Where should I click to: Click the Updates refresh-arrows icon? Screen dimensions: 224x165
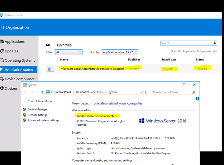[2, 51]
